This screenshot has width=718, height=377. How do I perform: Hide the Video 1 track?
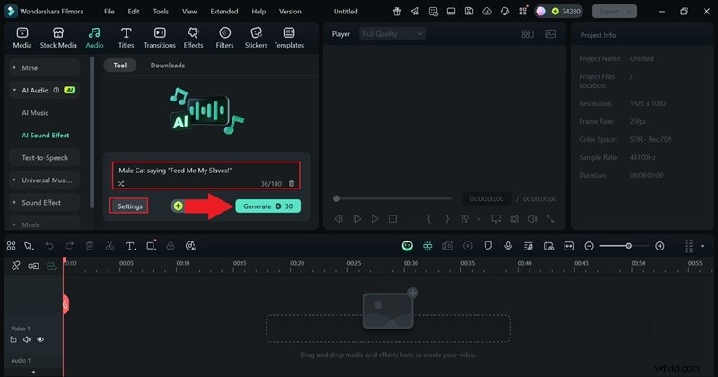pyautogui.click(x=41, y=339)
